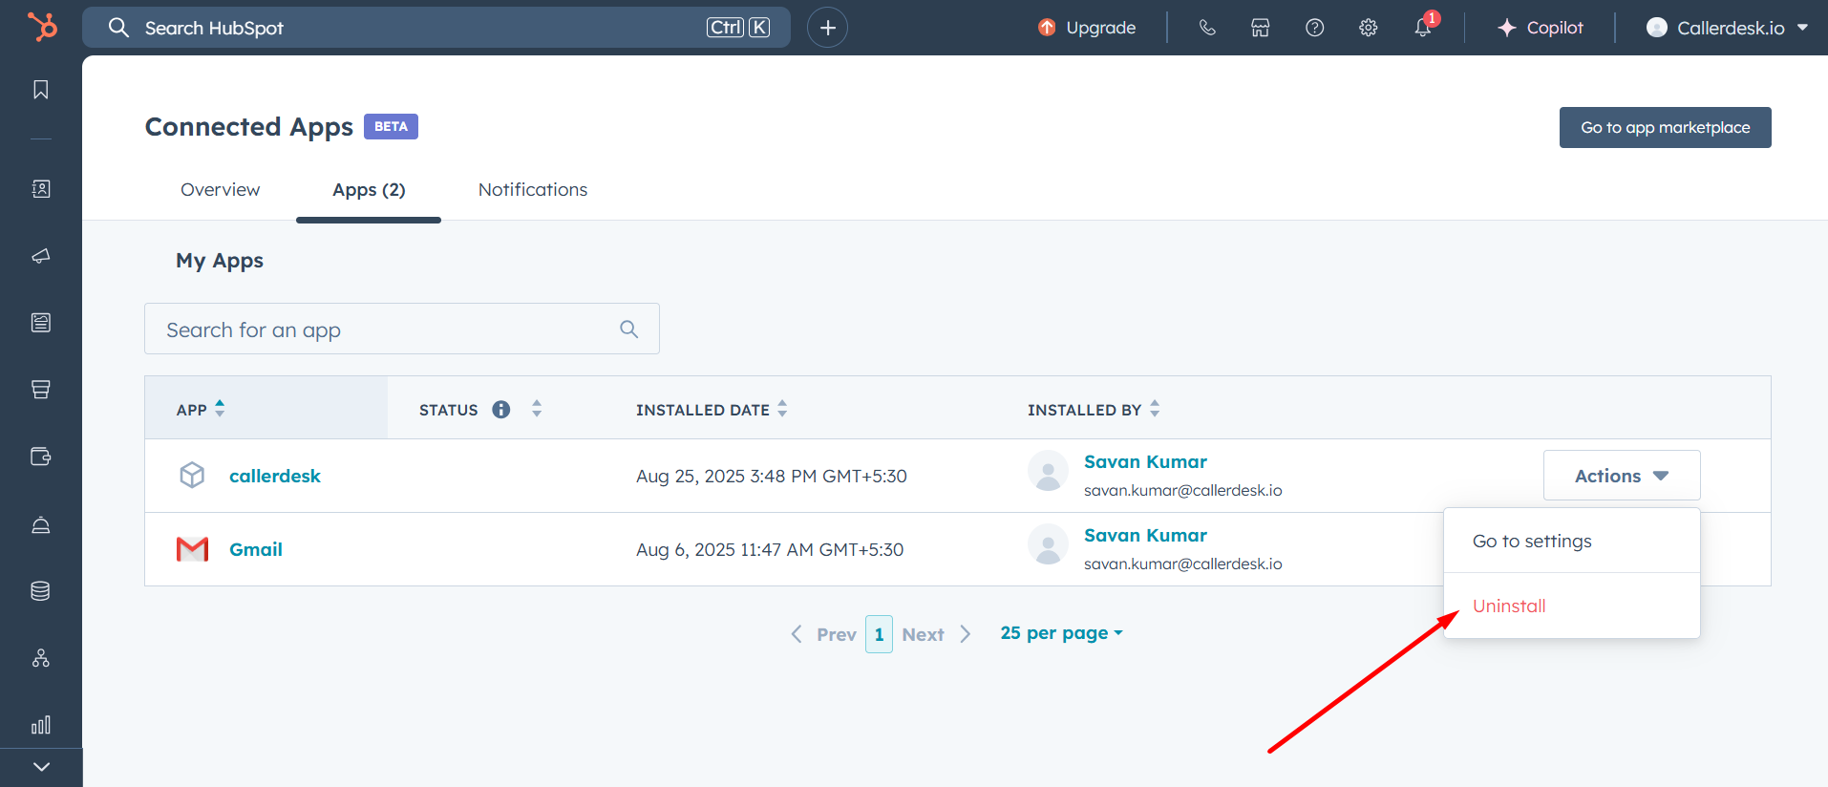The height and width of the screenshot is (787, 1828).
Task: Open the HubSpot sprocket home logo
Action: (x=41, y=27)
